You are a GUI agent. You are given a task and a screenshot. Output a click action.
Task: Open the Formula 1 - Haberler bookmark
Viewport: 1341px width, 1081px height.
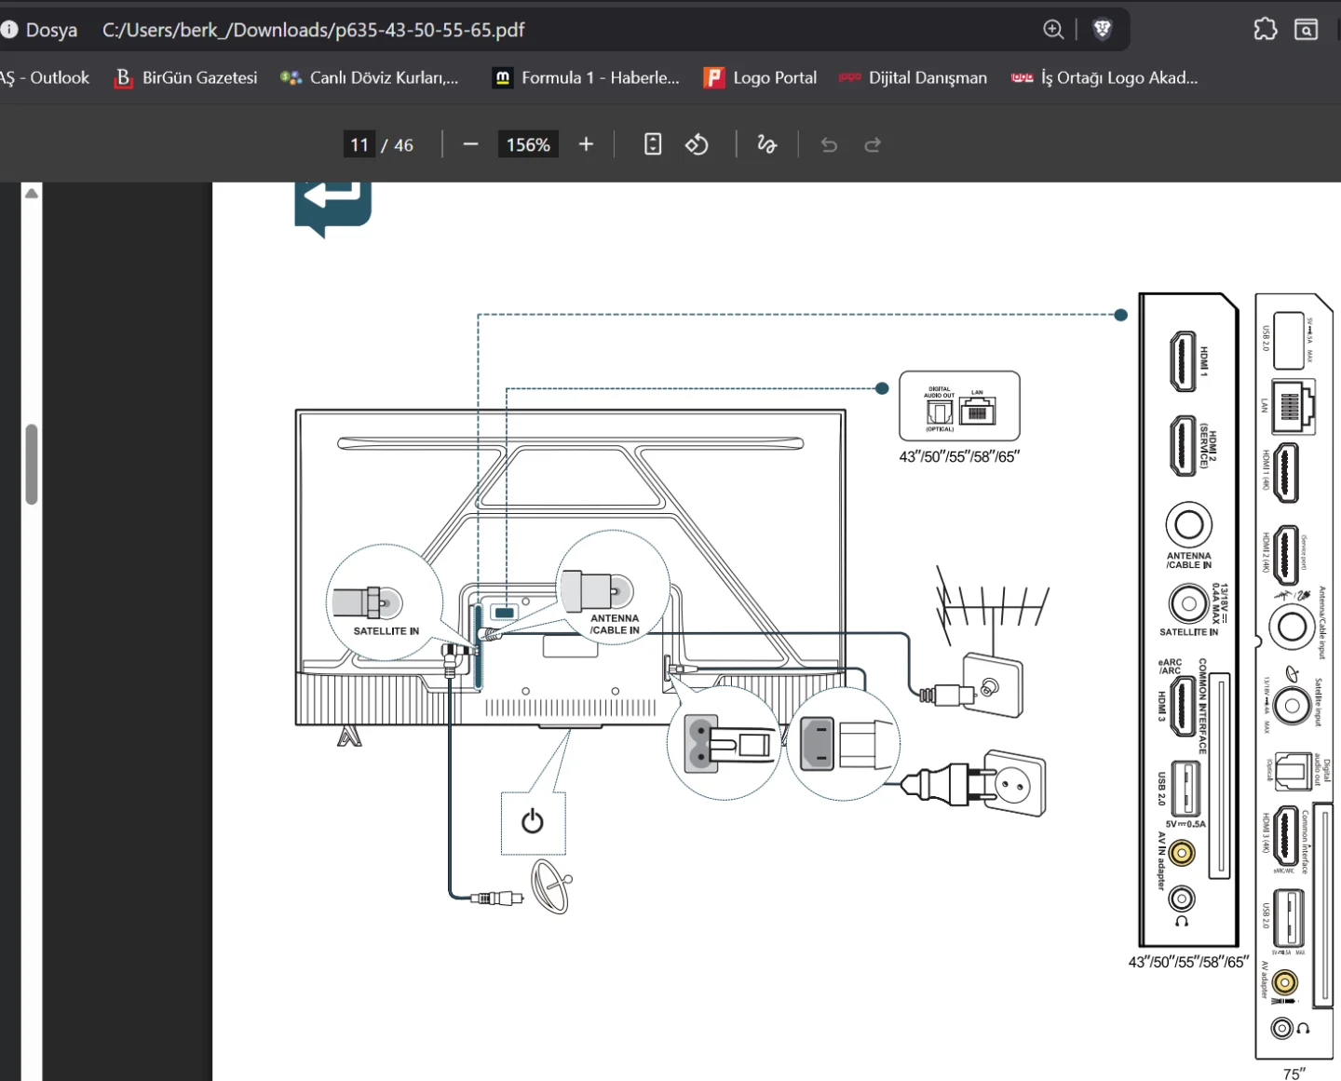[x=587, y=78]
